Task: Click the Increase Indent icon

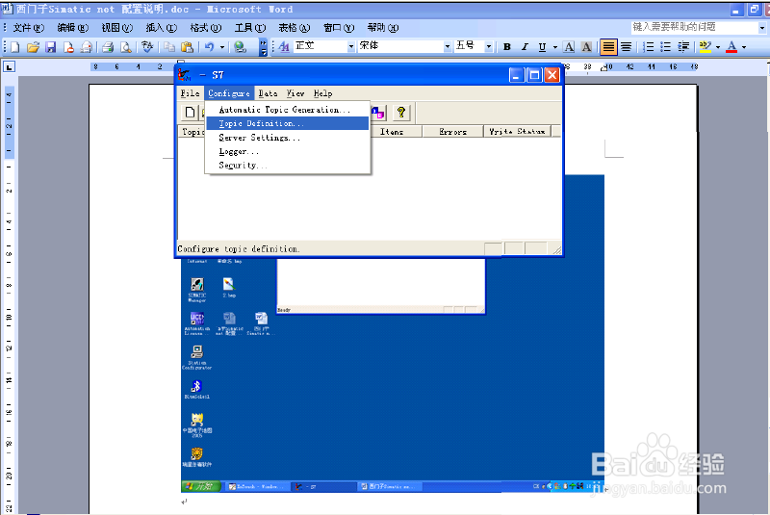Action: click(683, 47)
